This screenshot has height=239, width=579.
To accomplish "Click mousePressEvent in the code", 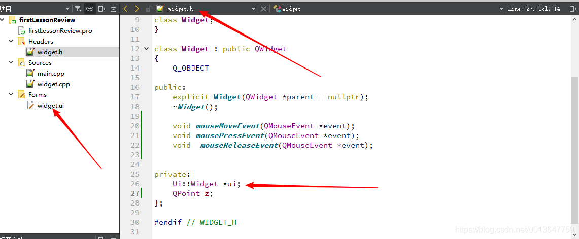I will coord(230,135).
